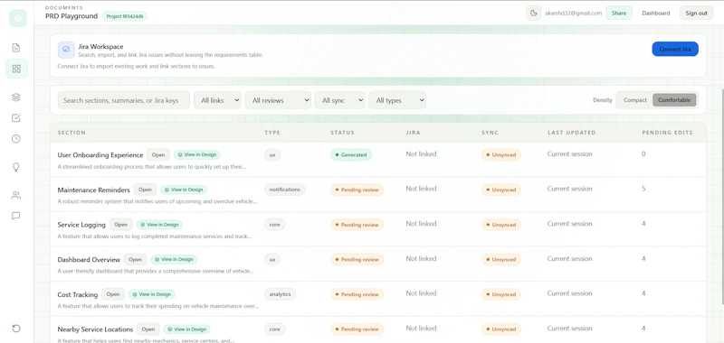This screenshot has height=343, width=724.
Task: Click the LAST UPDATED column header
Action: coord(572,133)
